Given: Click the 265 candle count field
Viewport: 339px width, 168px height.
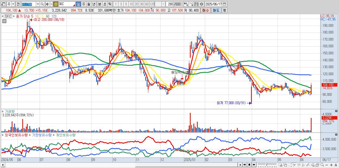Looking at the screenshot, I should pos(170,4).
